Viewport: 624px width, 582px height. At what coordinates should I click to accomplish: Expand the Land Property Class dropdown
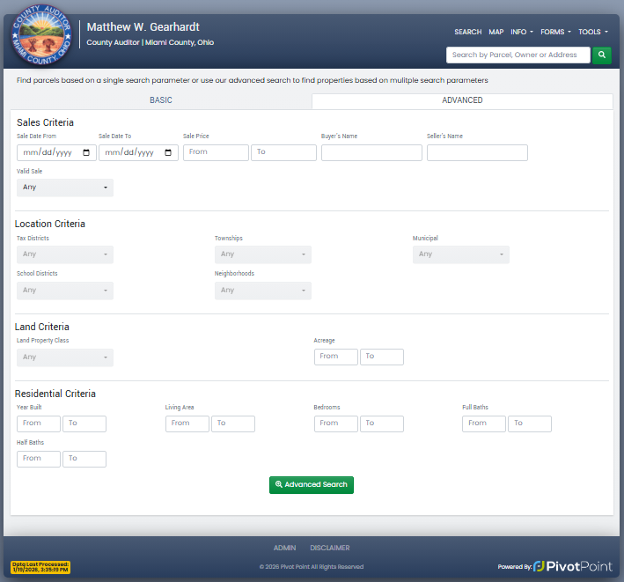(x=65, y=357)
